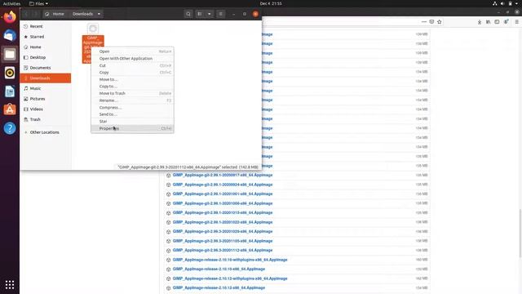This screenshot has height=294, width=522.
Task: Open the clock showing Dec 4 21:55
Action: pyautogui.click(x=271, y=3)
